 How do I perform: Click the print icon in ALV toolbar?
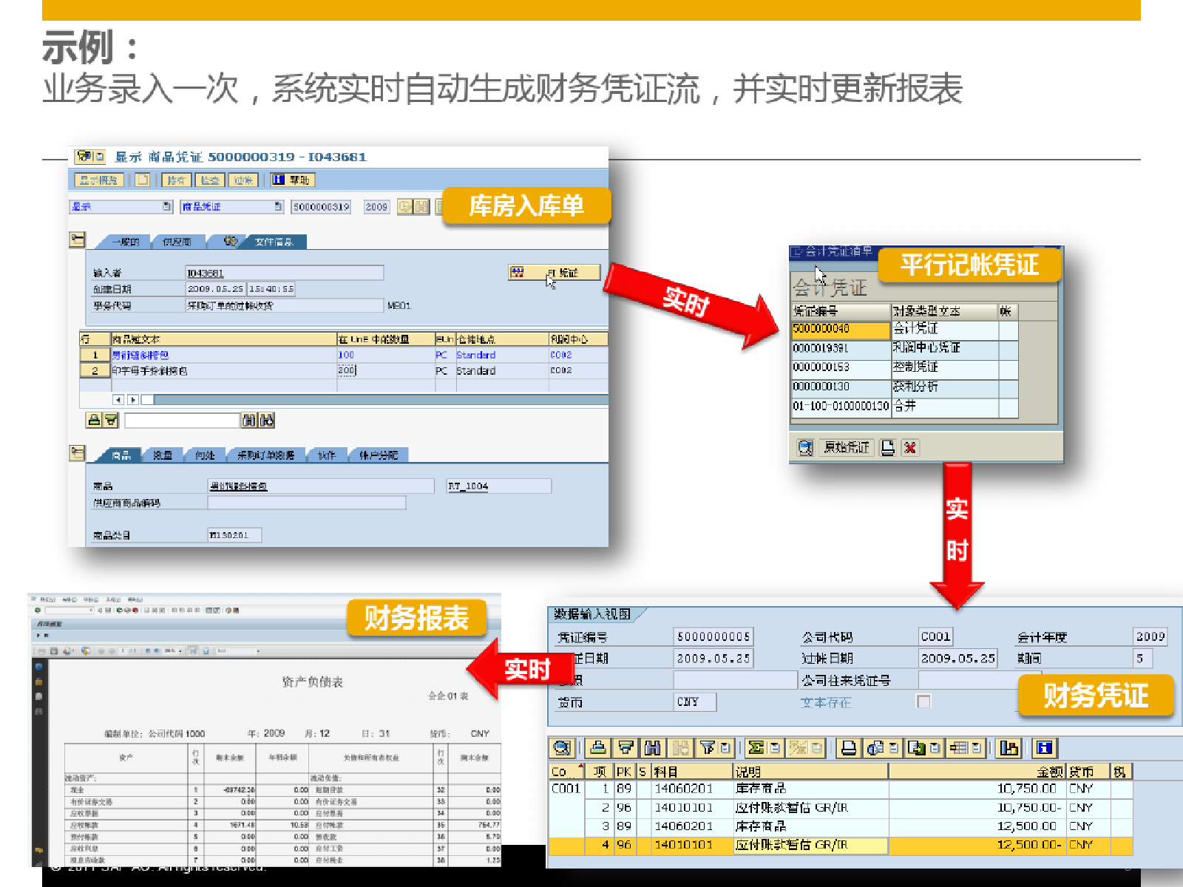click(x=849, y=748)
